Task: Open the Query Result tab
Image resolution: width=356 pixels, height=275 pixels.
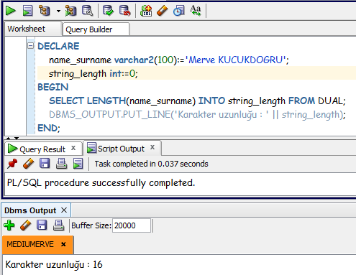Action: pyautogui.click(x=42, y=149)
